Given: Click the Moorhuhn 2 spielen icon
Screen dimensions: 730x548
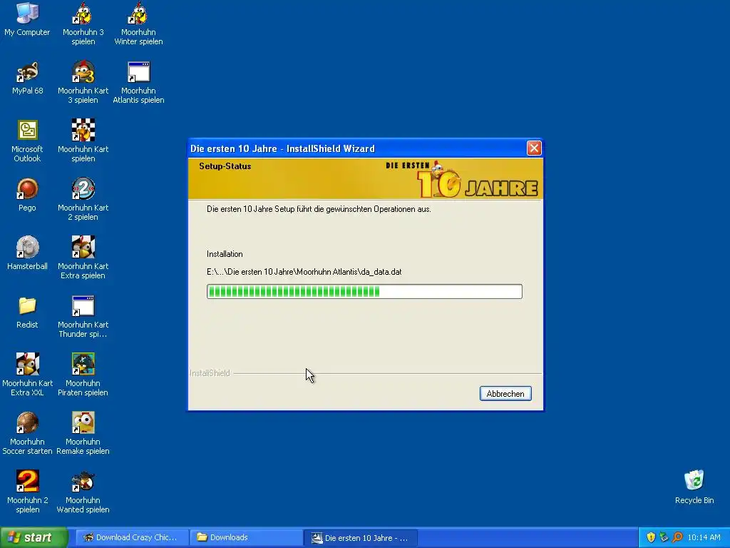Looking at the screenshot, I should coord(27,492).
